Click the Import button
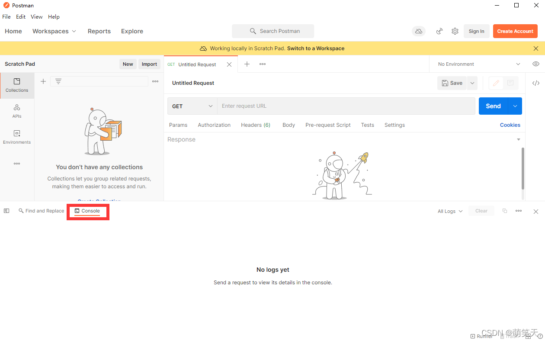The width and height of the screenshot is (545, 341). pos(149,64)
